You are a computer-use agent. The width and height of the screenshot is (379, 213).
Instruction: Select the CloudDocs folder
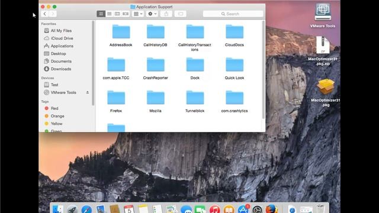[x=235, y=35]
